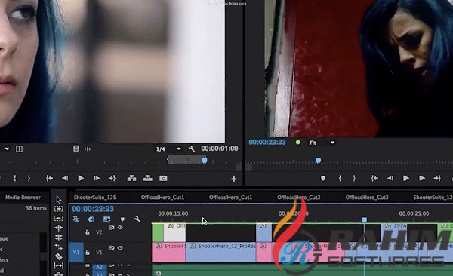Mark In on Source monitor
Screen dimensions: 453x276
click(15, 179)
